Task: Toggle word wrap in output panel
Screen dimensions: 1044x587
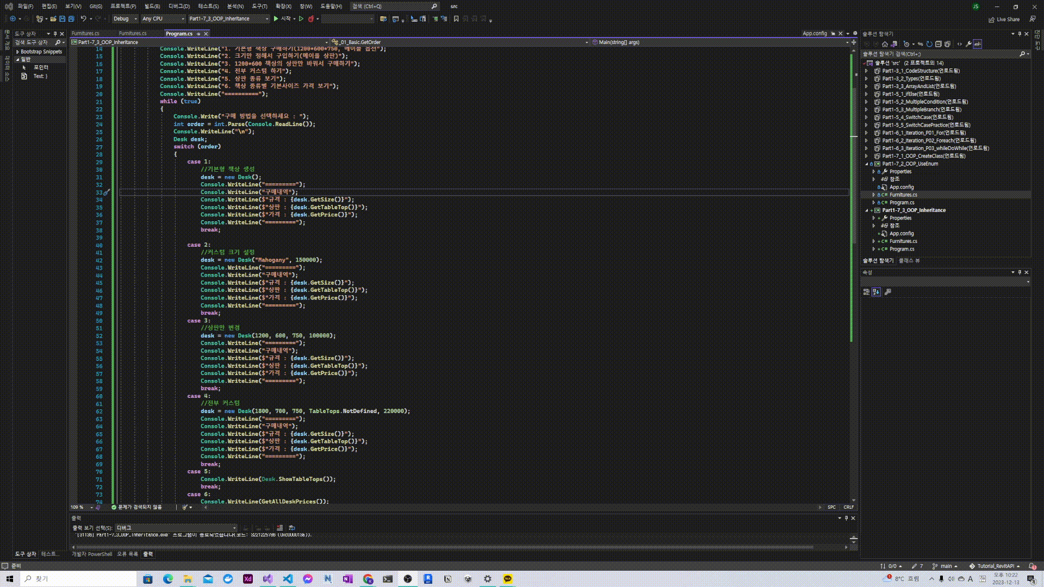Action: [292, 528]
